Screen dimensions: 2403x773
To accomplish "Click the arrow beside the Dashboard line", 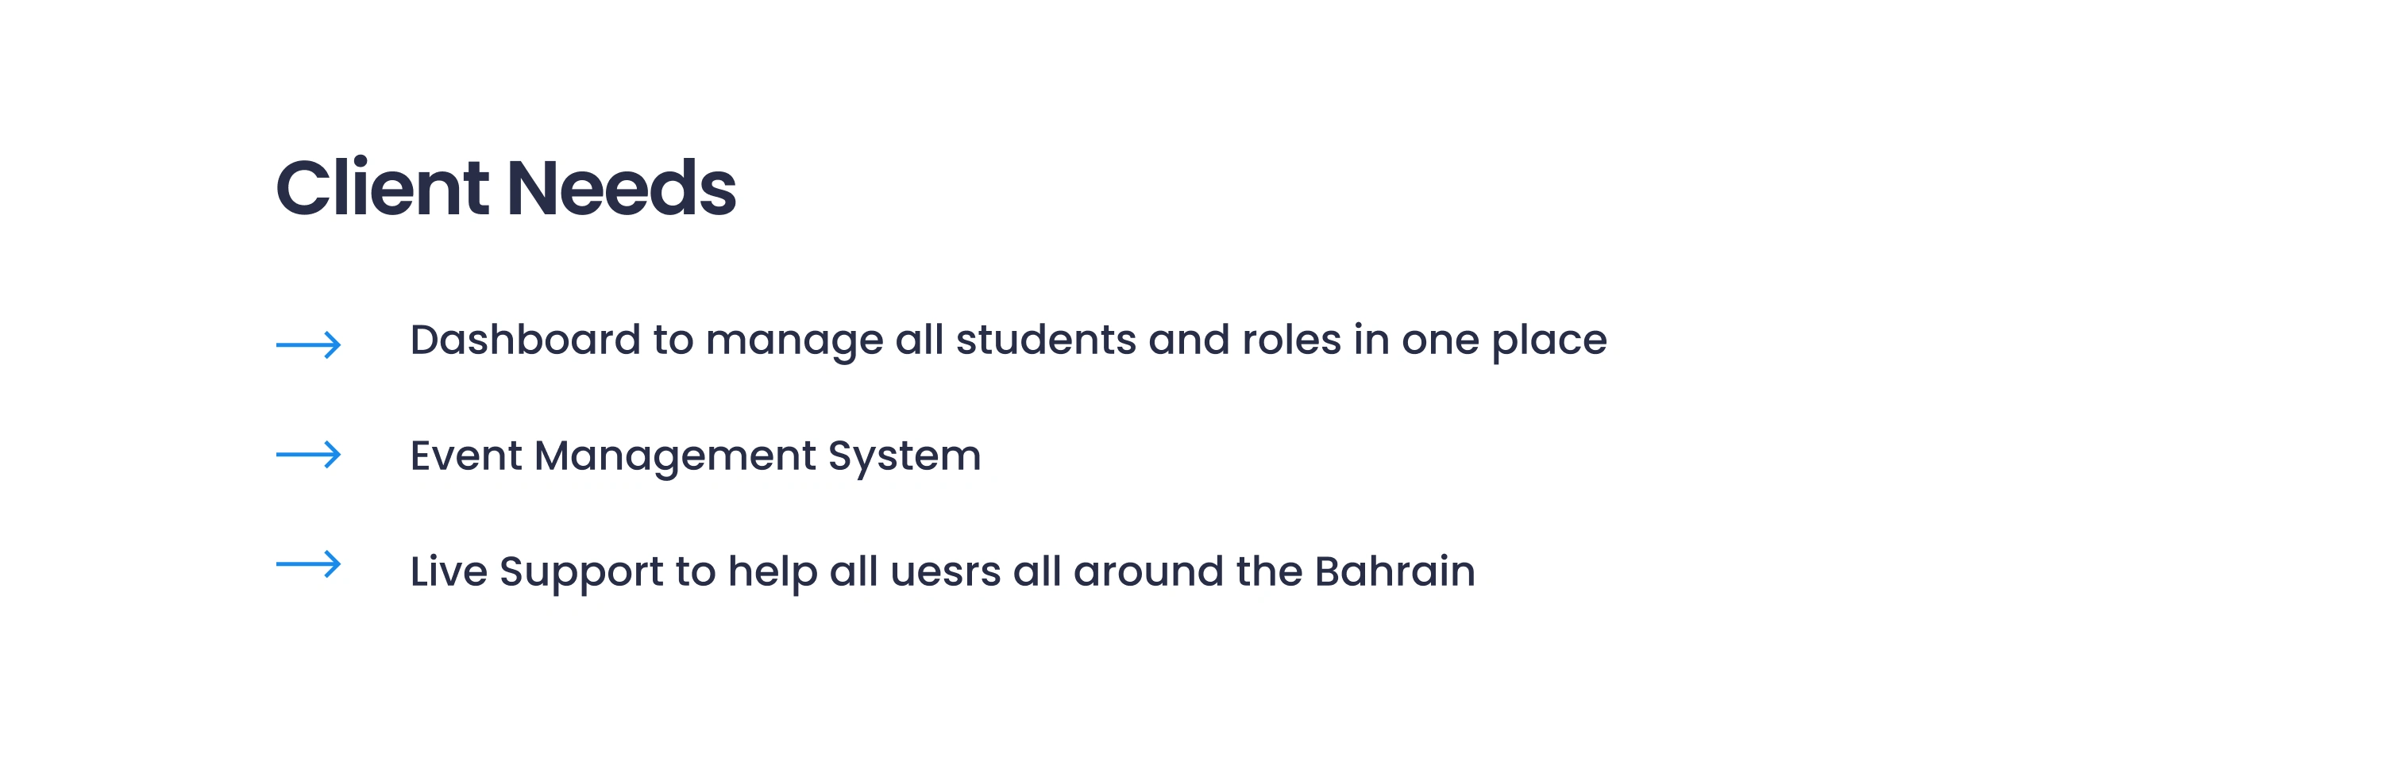I will click(309, 345).
